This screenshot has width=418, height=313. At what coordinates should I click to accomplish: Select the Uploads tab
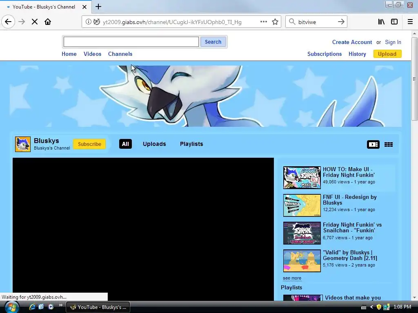[154, 144]
